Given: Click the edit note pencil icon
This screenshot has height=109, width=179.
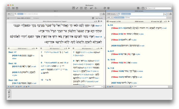Looking at the screenshot, I should pos(81,8).
